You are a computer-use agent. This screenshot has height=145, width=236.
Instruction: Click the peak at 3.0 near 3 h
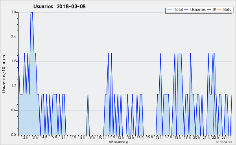click(31, 13)
